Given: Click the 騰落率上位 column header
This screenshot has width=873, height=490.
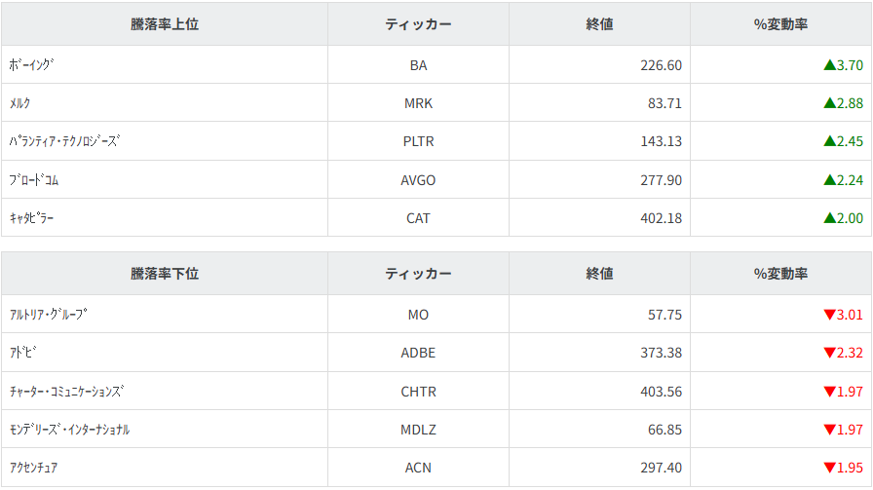Looking at the screenshot, I should click(165, 24).
